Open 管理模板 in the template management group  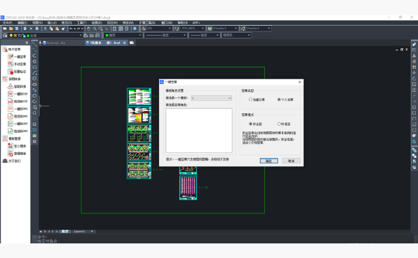(x=17, y=154)
